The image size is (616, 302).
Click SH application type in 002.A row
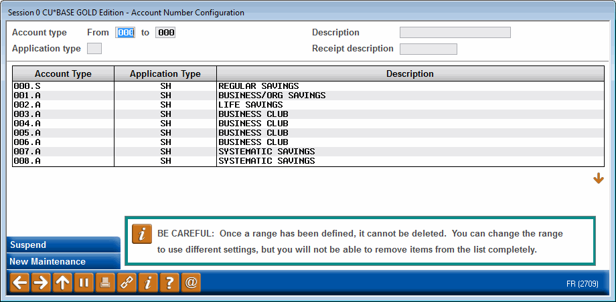coord(165,105)
